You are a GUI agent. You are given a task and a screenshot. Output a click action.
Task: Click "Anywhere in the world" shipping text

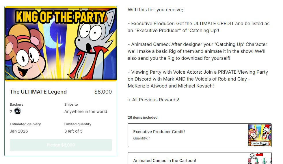coord(85,111)
